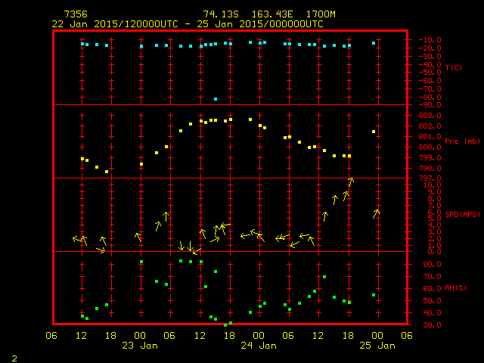Click the highest wind arrow near 10 MPS
The width and height of the screenshot is (484, 363).
click(351, 181)
